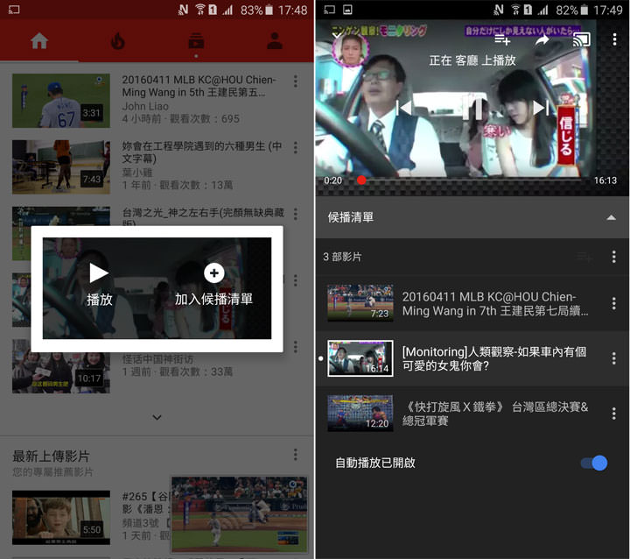Open the Subscriptions tab
Screen dimensions: 630x559
(196, 41)
